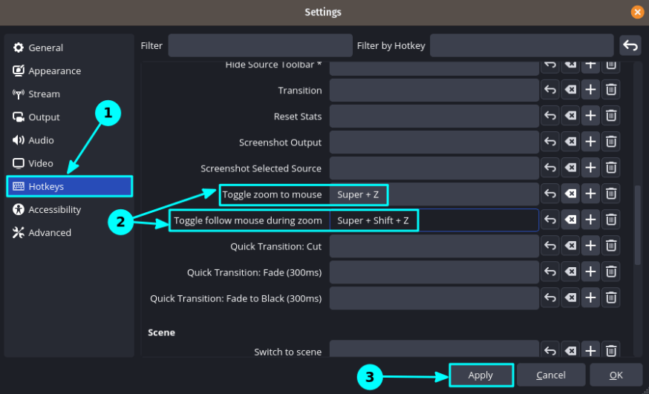The width and height of the screenshot is (649, 394).
Task: Add another Screenshot Selected Source hotkey
Action: (x=590, y=168)
